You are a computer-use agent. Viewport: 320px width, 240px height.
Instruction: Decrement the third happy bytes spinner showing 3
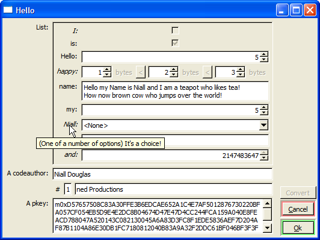tap(241, 75)
